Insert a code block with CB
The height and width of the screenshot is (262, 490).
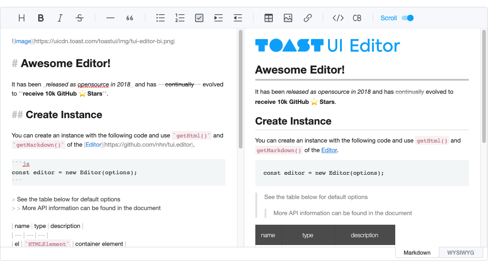357,18
